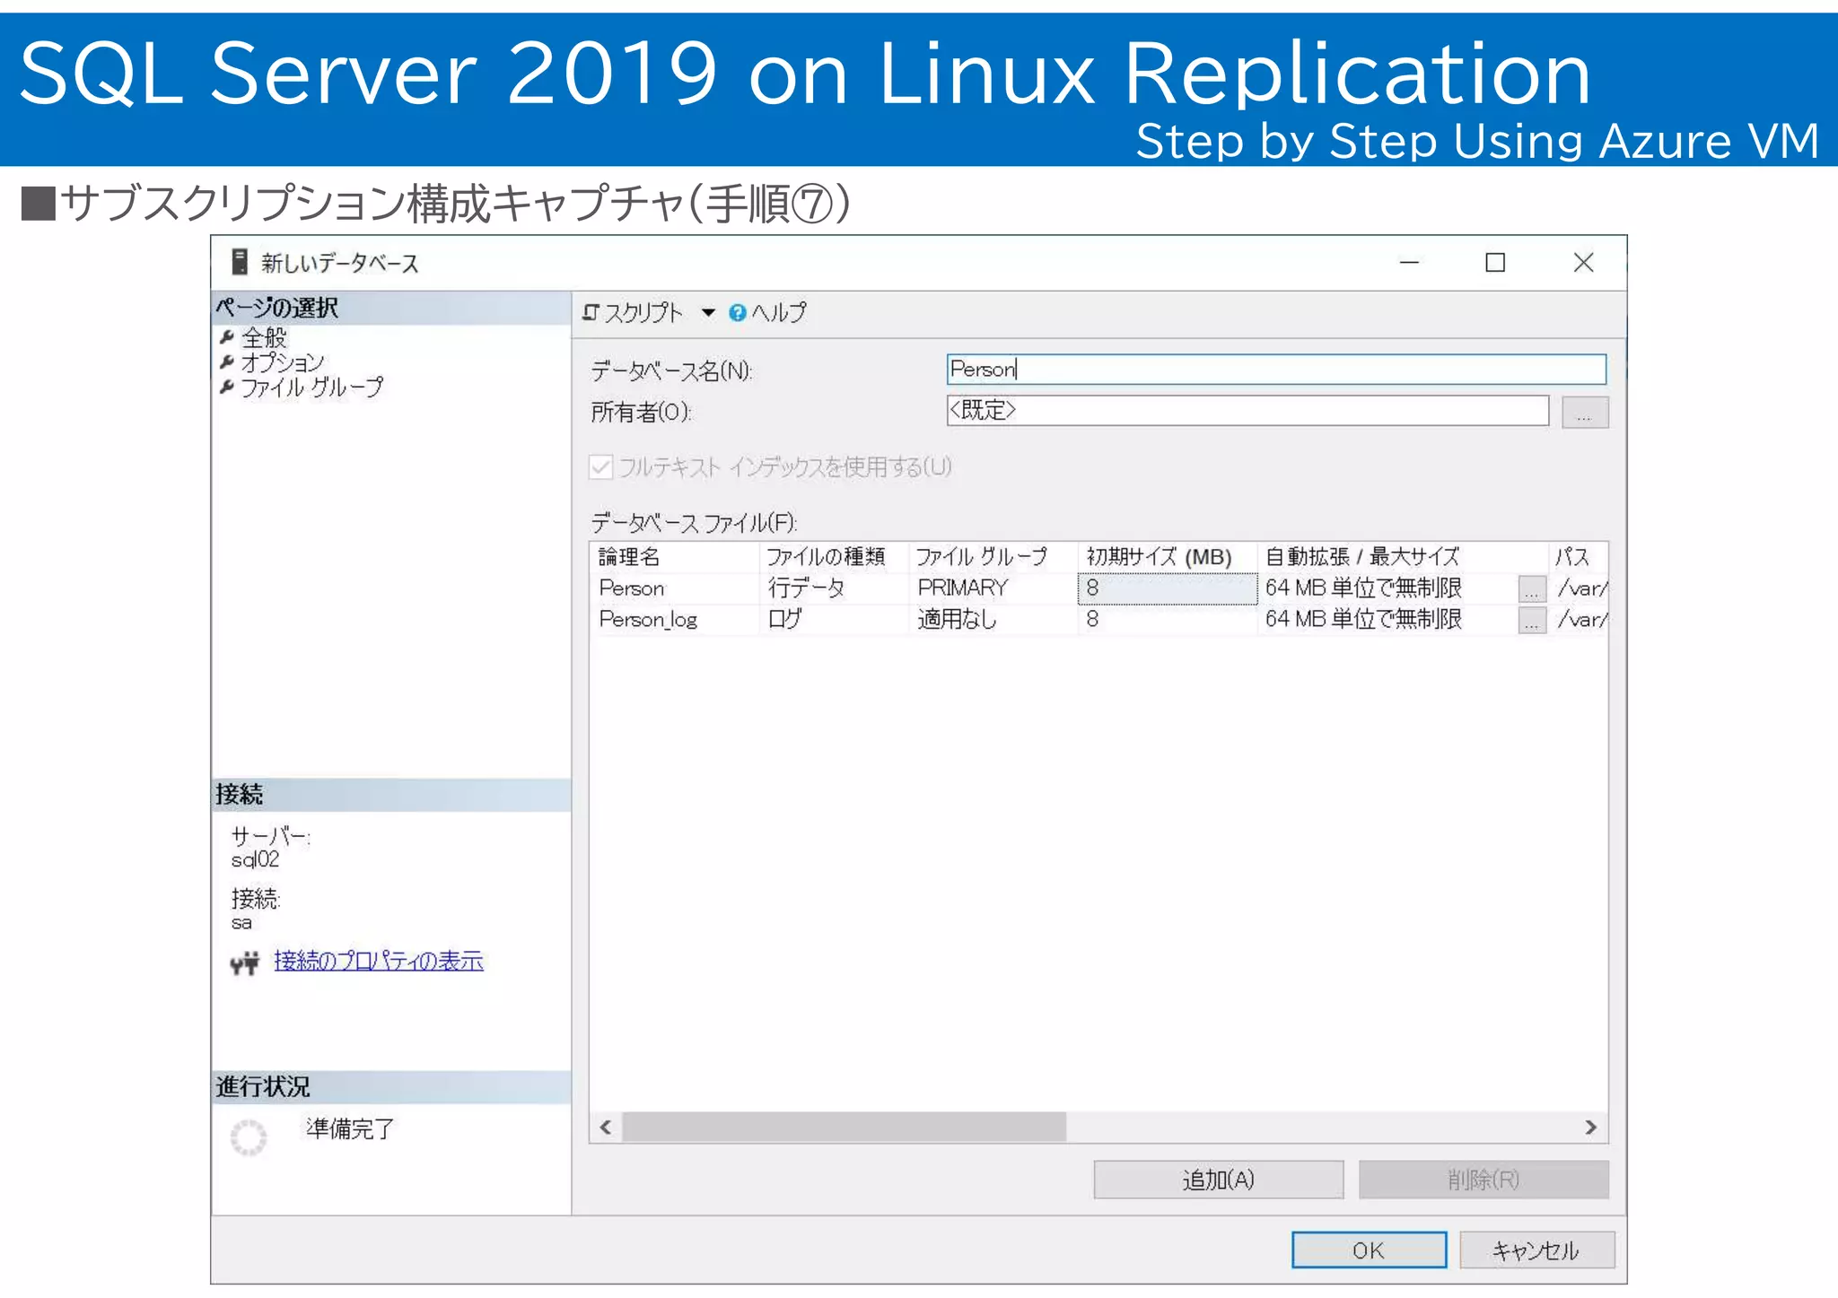Click the PRIMARY filegroup cell
The height and width of the screenshot is (1298, 1838).
pos(993,588)
